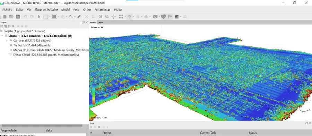
Task: Select Tie Points (11,424,848 points) item
Action: 32,45
